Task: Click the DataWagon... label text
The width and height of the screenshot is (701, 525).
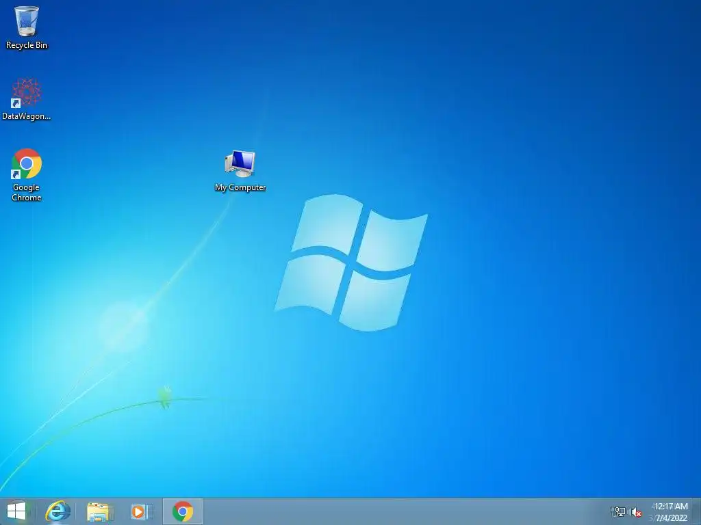Action: pyautogui.click(x=27, y=116)
